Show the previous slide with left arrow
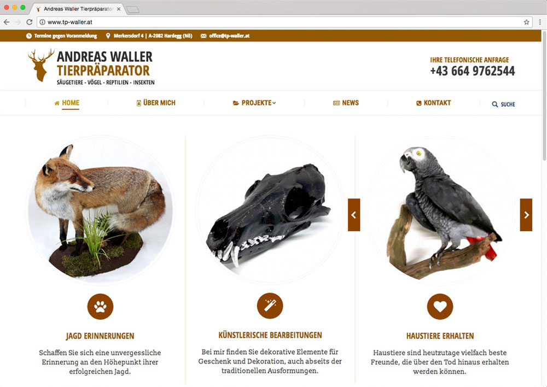 click(354, 215)
